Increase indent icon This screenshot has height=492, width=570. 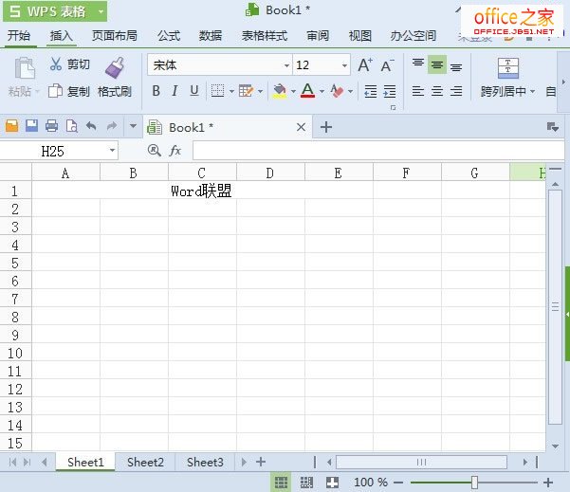(390, 91)
